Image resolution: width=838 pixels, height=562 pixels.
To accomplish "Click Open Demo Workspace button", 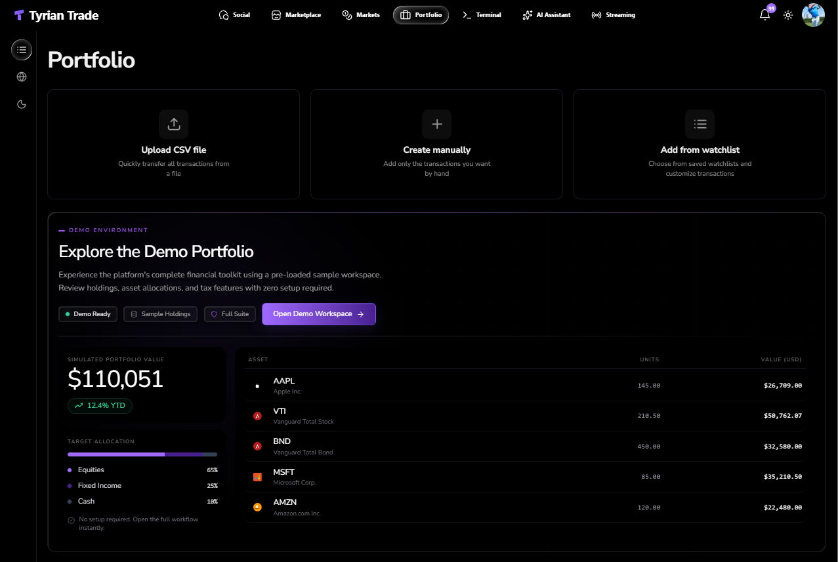I will pos(319,314).
